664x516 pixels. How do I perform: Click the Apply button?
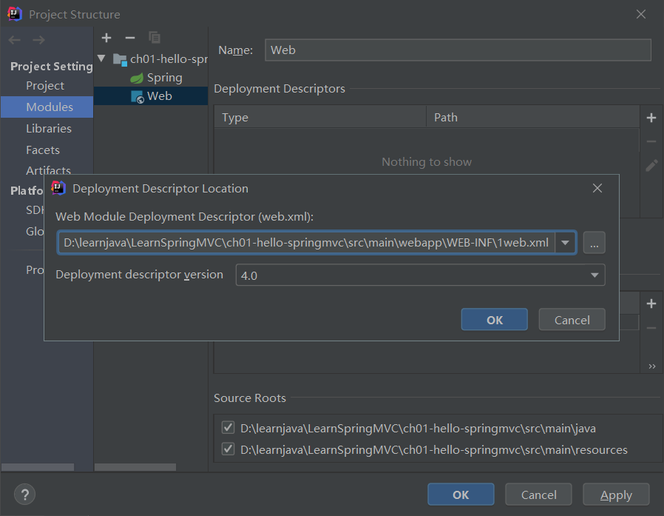[616, 495]
